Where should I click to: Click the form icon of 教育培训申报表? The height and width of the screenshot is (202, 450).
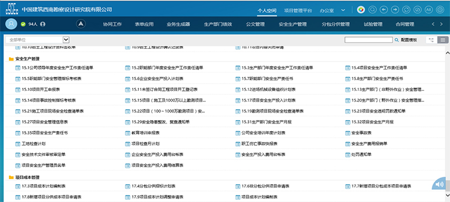[x=128, y=133]
